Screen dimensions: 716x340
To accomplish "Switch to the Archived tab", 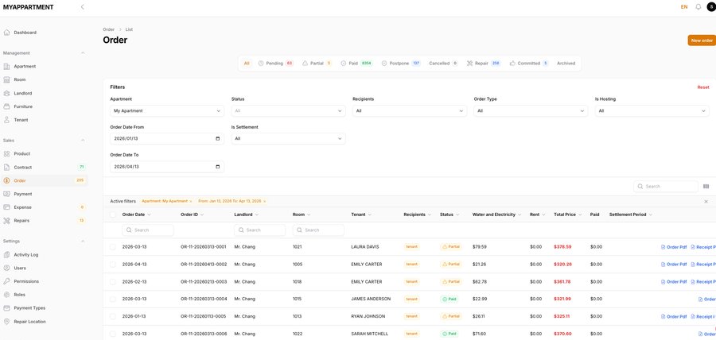I will 566,64.
